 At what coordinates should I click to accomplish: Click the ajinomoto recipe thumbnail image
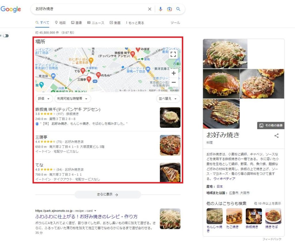[x=170, y=219]
